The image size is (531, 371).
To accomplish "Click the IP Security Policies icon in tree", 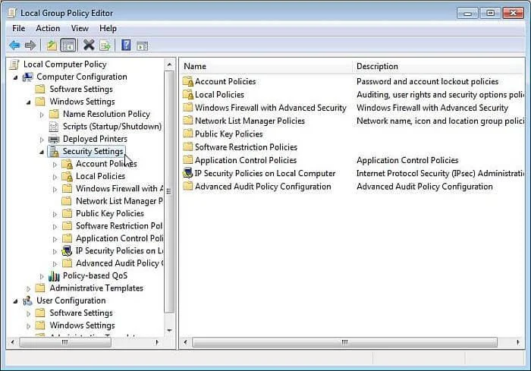I will point(67,250).
